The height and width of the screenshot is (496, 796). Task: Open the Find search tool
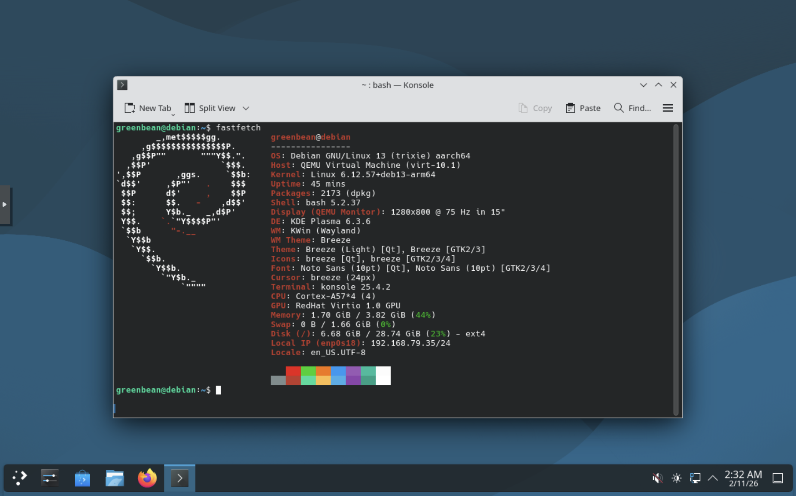coord(632,108)
